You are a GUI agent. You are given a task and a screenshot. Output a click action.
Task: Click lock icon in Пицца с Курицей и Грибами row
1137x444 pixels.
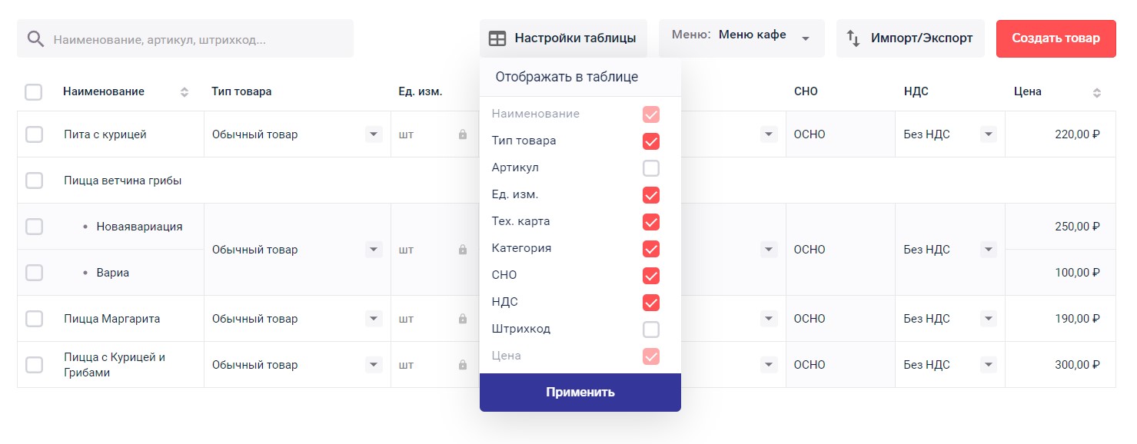[x=463, y=365]
